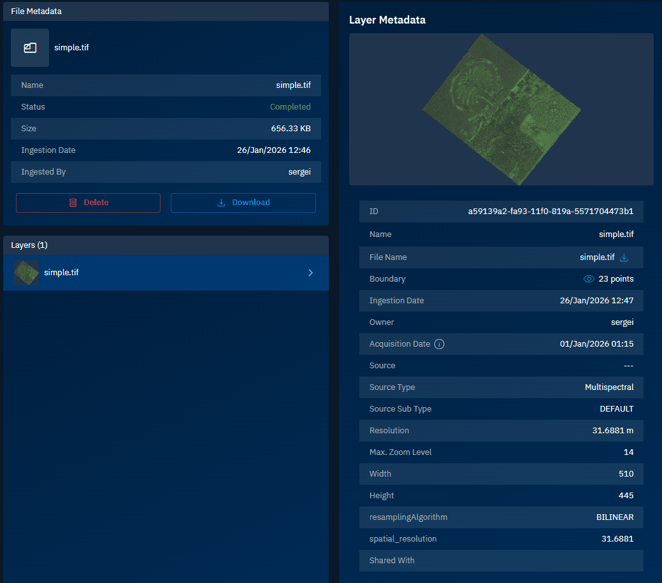Viewport: 662px width, 583px height.
Task: Click the simple.tif File Name value in Layer Metadata
Action: 597,257
